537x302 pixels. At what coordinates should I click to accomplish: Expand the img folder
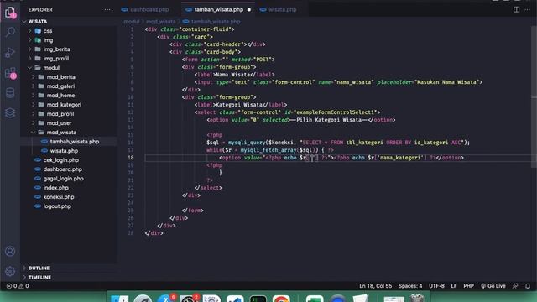coord(48,40)
